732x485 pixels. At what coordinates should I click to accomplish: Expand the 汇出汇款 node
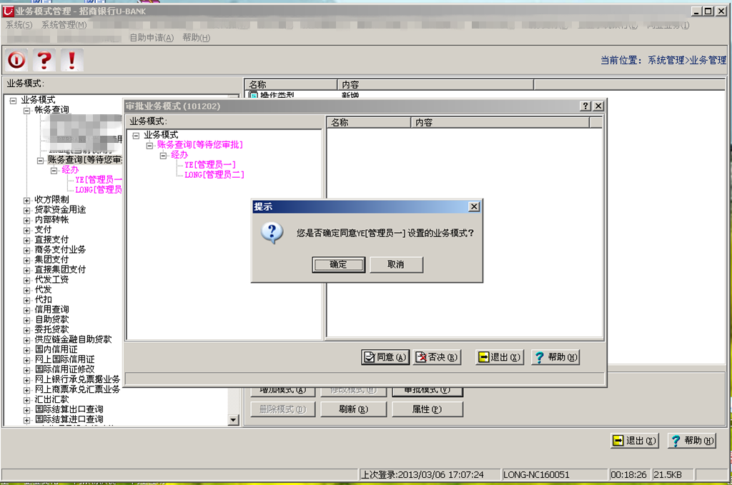coord(27,401)
